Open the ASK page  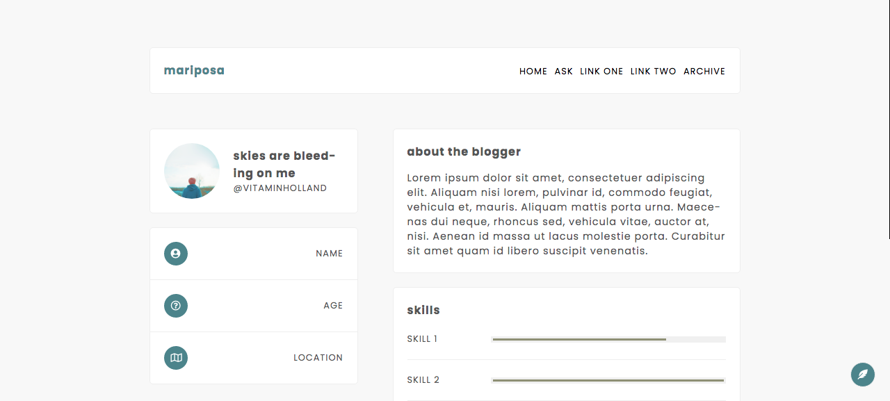(564, 72)
